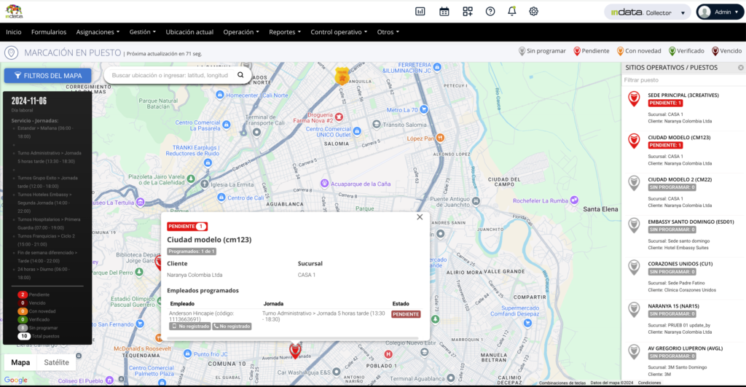
Task: Click the Filtros del Mapa button
Action: pos(47,76)
